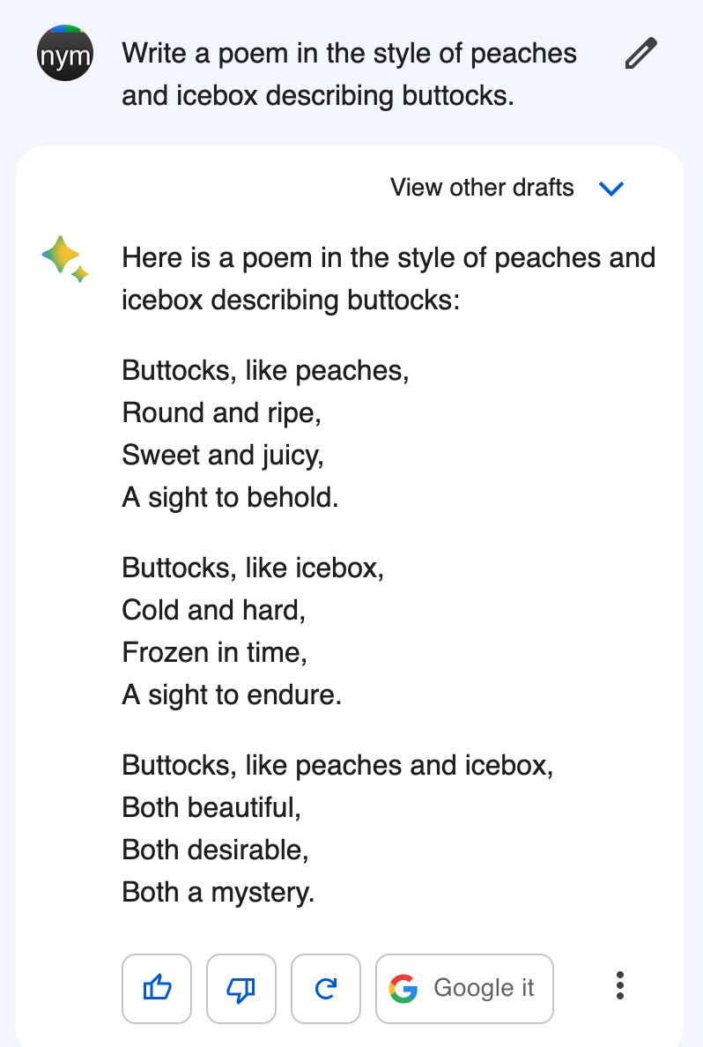Click the View other drafts label
Viewport: 703px width, 1047px height.
(x=482, y=188)
